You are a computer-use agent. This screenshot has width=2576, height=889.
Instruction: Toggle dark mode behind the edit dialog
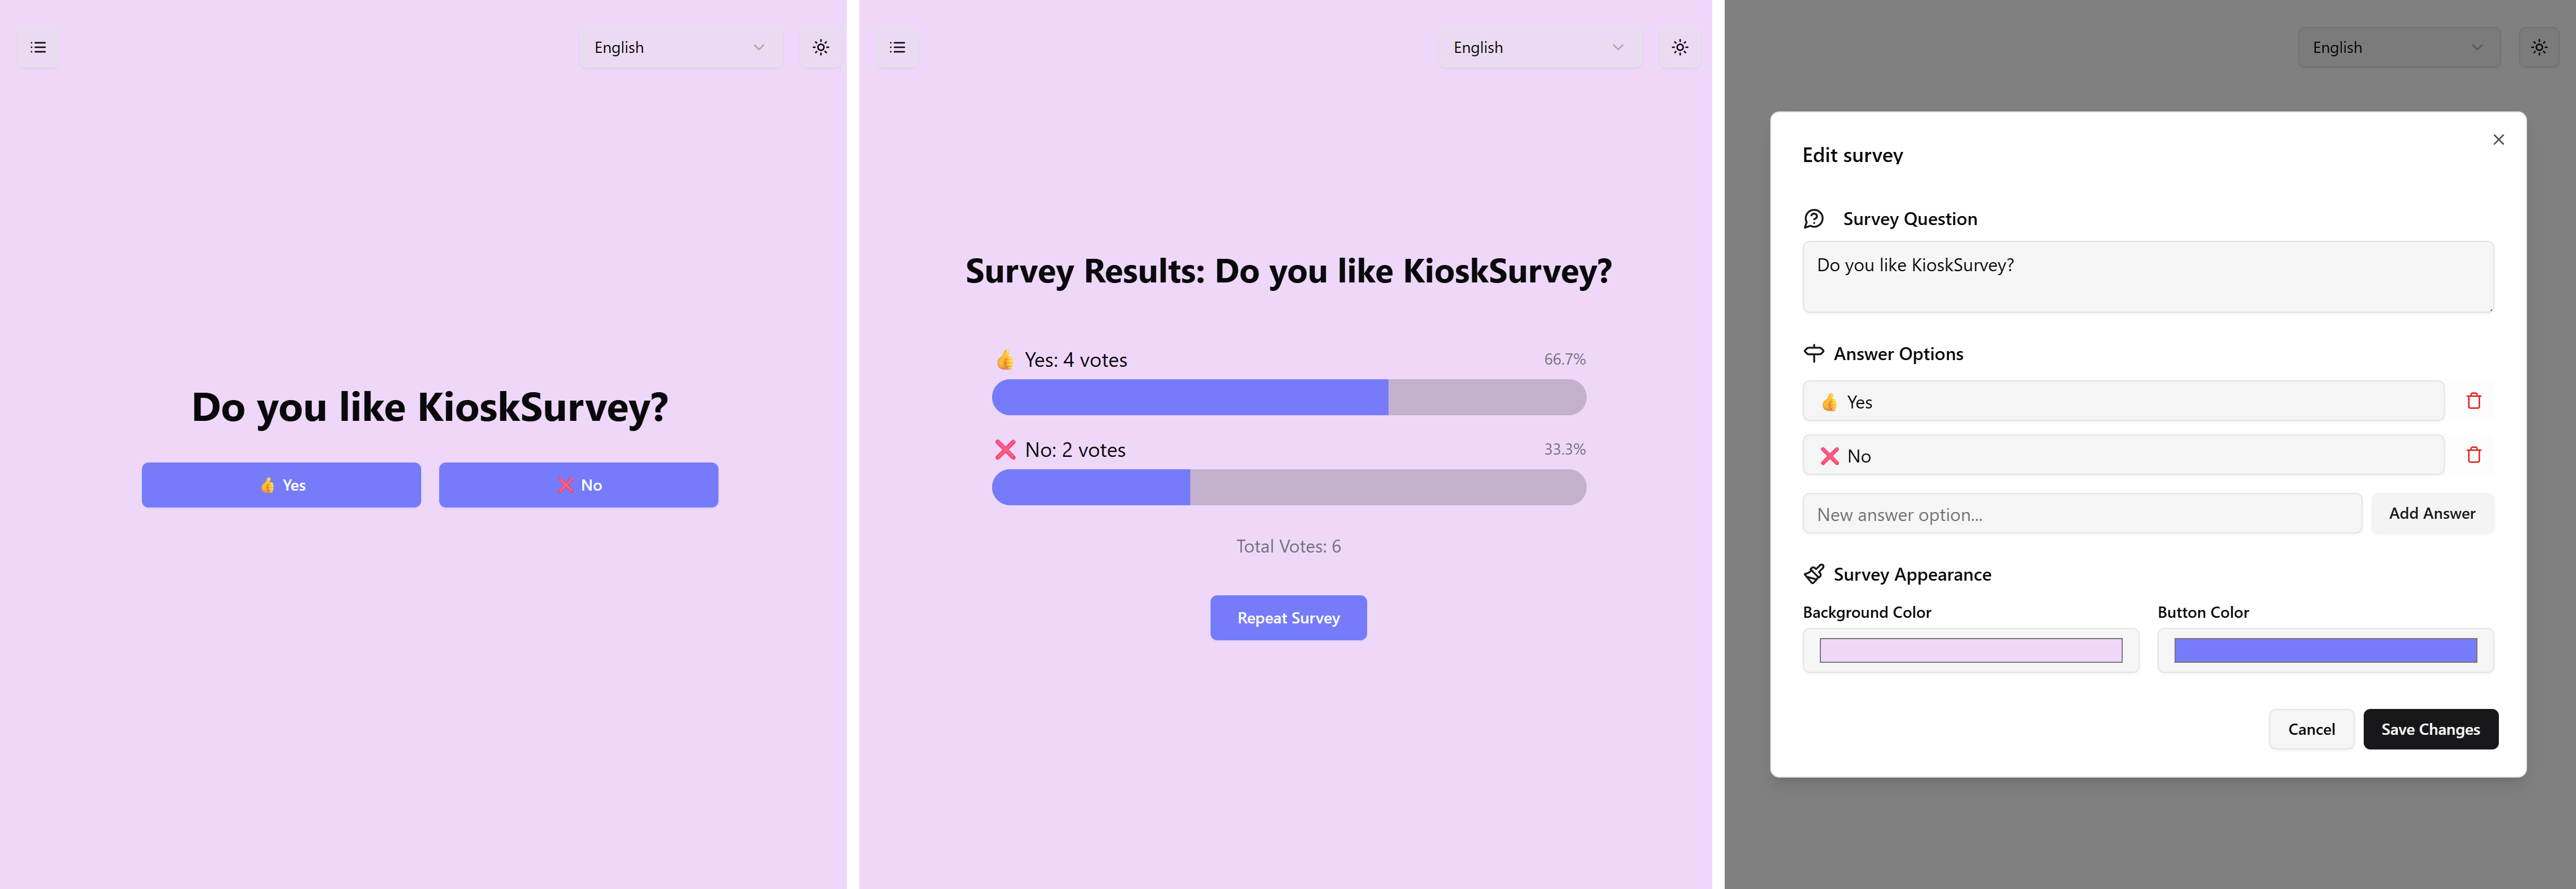click(2539, 47)
